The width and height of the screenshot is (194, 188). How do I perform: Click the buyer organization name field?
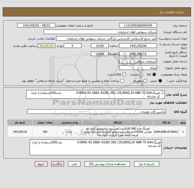coord(100,32)
